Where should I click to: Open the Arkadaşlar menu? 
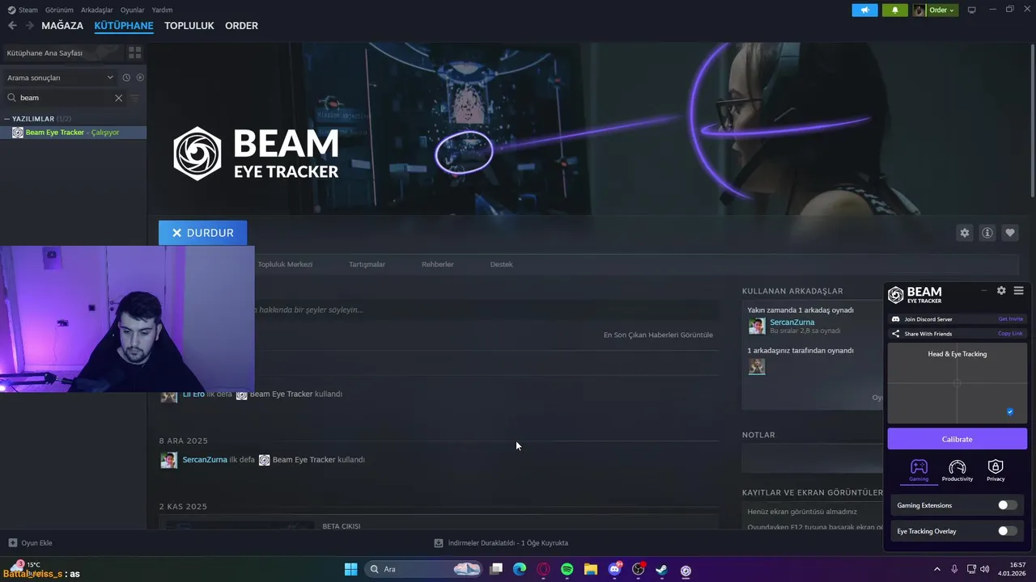click(97, 10)
